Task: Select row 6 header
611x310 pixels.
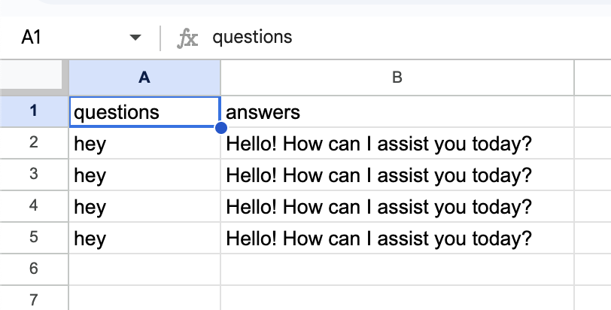Action: click(34, 270)
